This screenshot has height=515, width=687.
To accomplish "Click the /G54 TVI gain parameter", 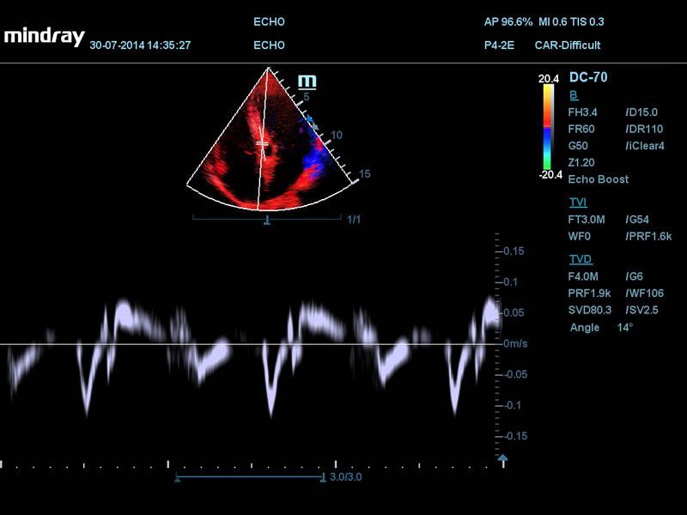I will click(637, 220).
